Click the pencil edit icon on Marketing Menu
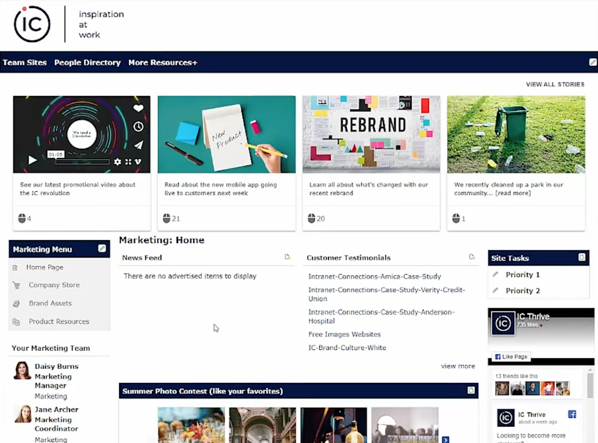The image size is (598, 443). tap(102, 248)
